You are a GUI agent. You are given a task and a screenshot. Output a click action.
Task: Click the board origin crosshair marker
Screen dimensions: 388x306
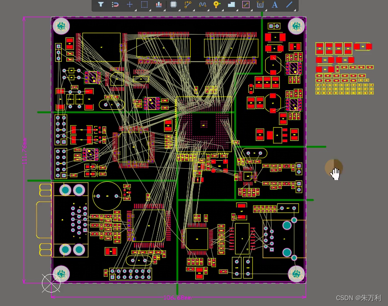[51, 283]
